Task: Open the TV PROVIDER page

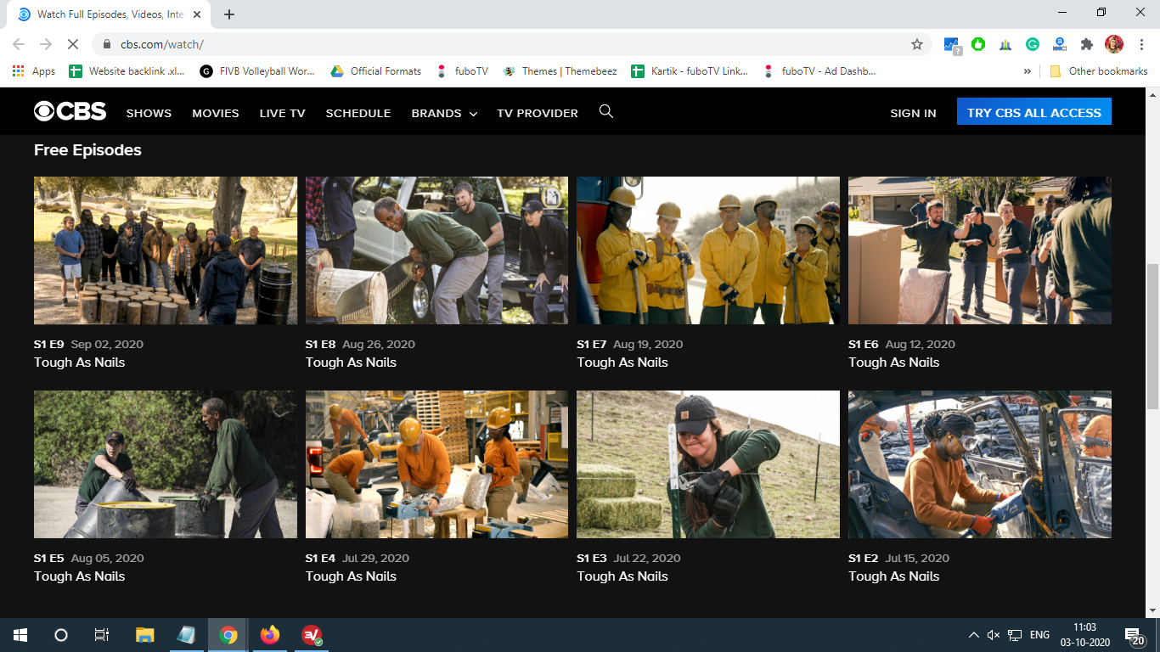Action: (538, 113)
